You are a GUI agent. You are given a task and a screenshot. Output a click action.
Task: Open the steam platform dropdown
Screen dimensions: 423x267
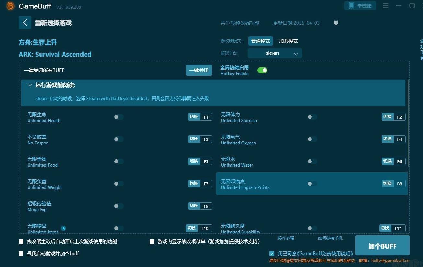pyautogui.click(x=275, y=53)
